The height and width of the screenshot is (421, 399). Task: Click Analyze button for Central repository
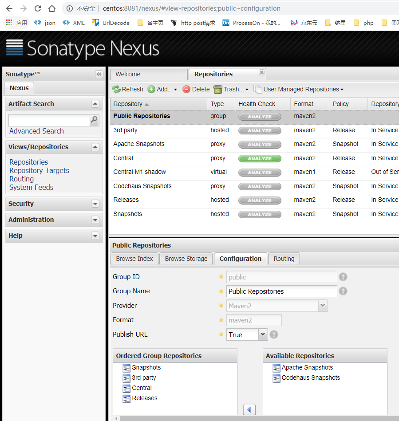coord(260,158)
